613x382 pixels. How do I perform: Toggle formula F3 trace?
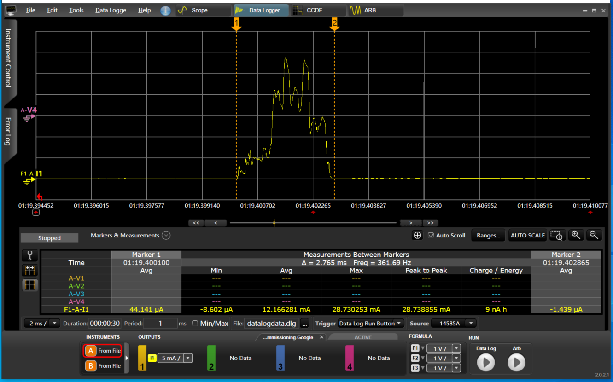(x=415, y=368)
